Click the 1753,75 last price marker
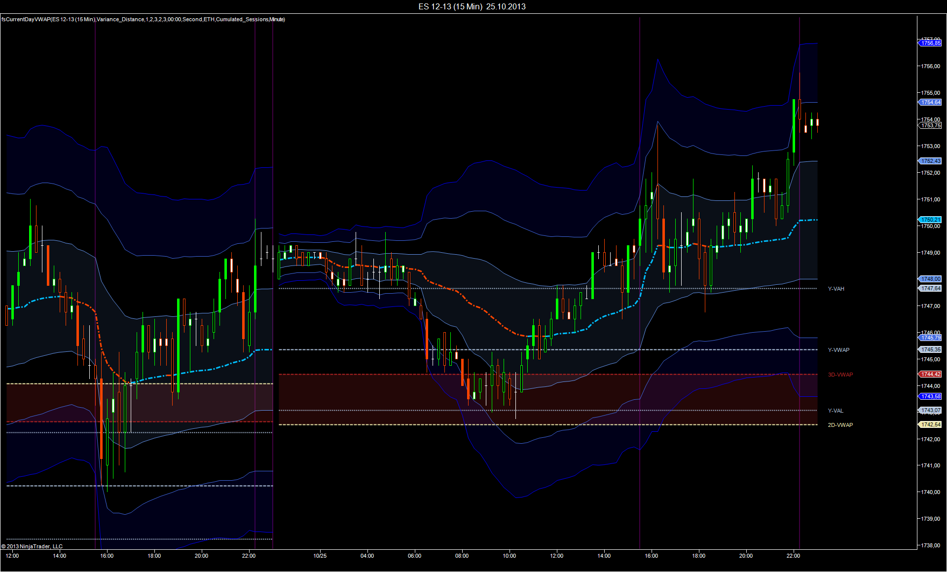 tap(930, 126)
